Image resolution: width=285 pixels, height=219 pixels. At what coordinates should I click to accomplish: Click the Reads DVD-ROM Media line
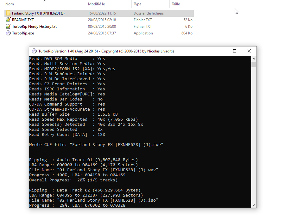(67, 58)
